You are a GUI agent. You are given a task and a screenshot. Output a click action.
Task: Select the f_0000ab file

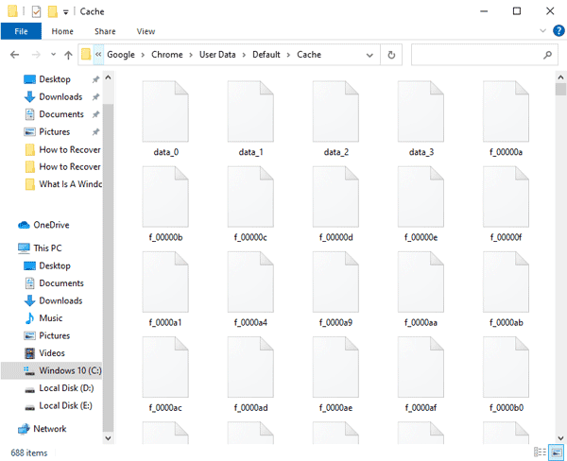(506, 289)
